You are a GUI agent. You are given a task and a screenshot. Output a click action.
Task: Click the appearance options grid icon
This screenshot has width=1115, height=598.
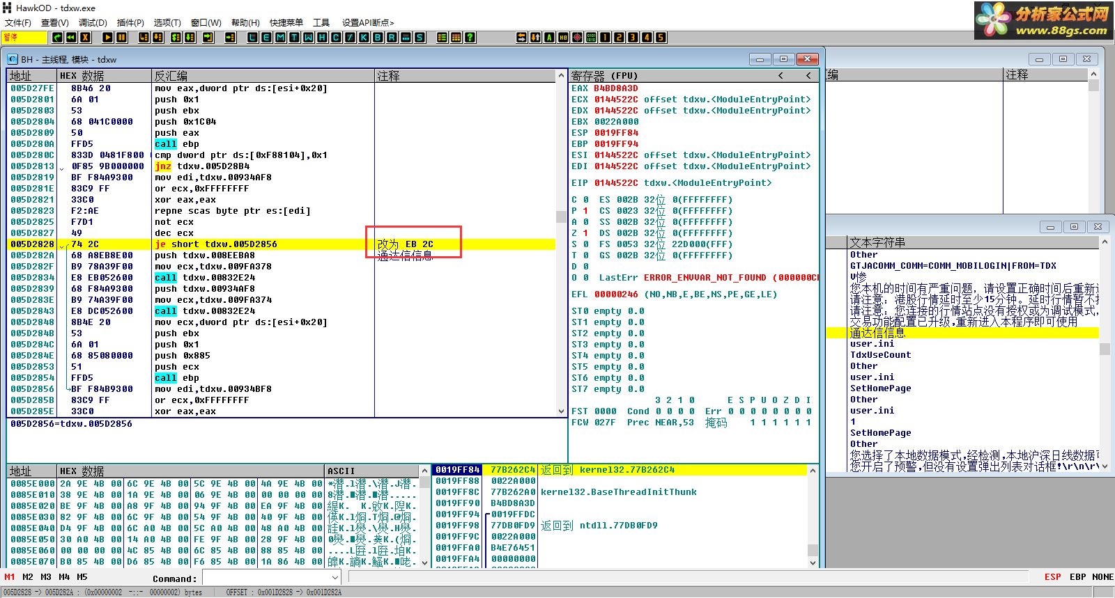(x=456, y=38)
